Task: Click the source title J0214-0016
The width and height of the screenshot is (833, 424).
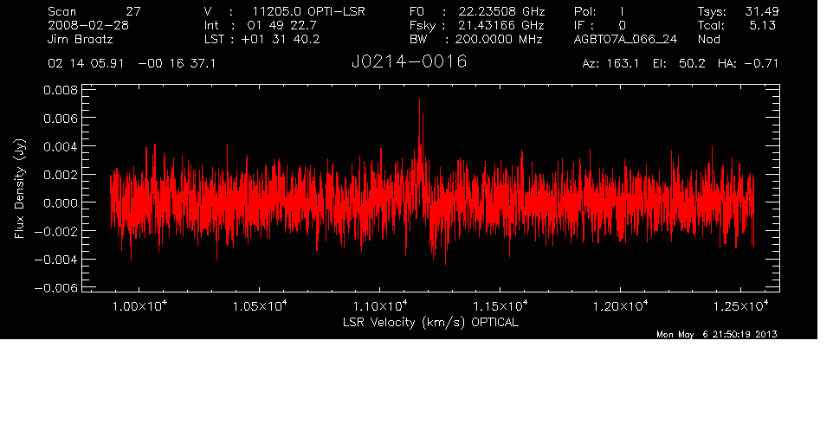Action: point(409,62)
